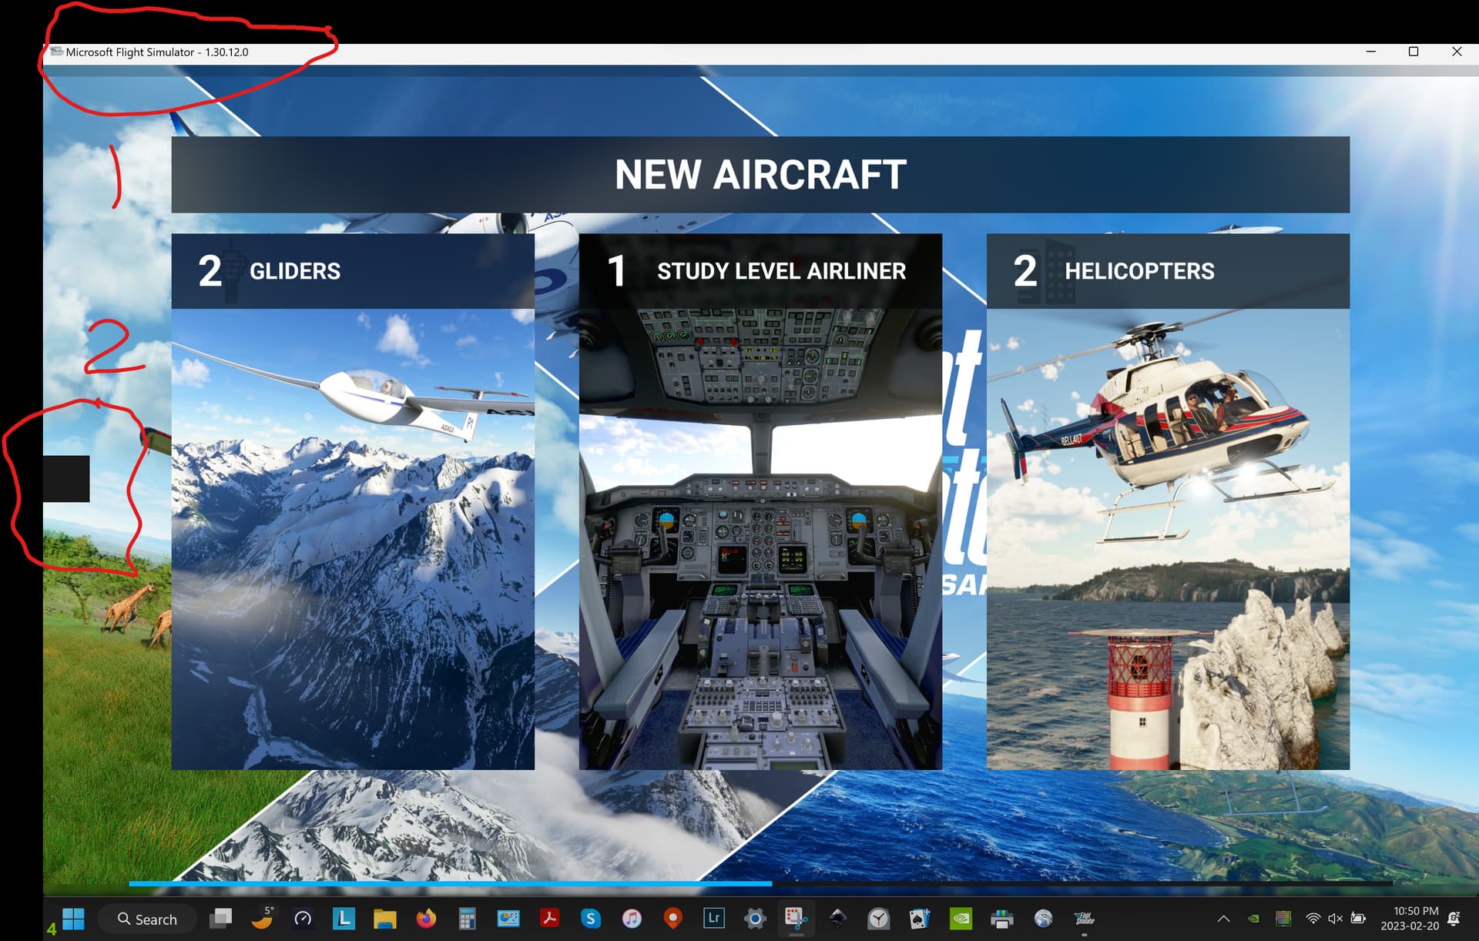Expand hidden system tray icons chevron
1479x941 pixels.
click(1223, 919)
